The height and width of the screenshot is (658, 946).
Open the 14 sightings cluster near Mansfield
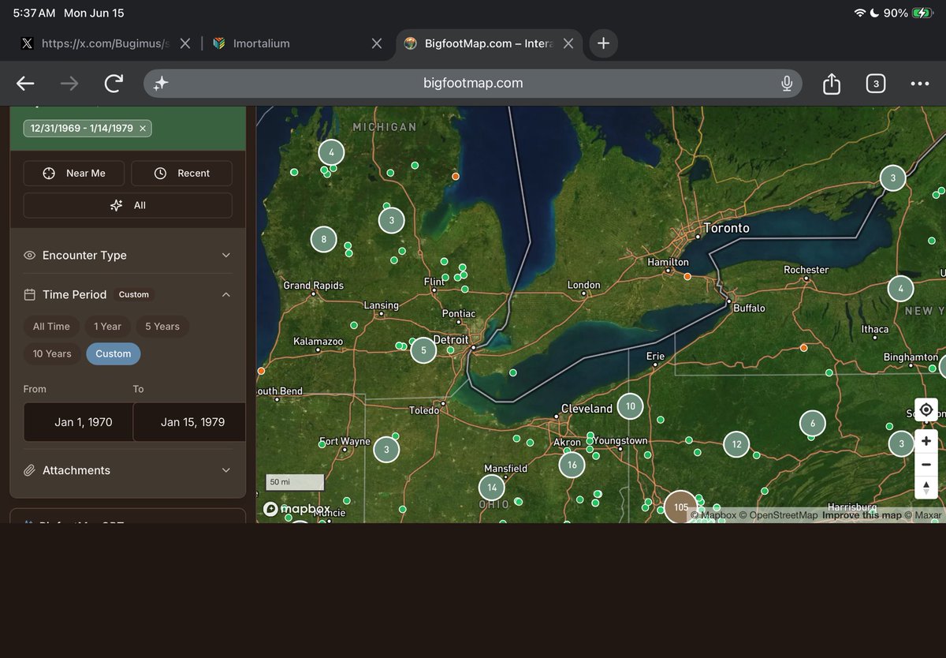tap(492, 488)
